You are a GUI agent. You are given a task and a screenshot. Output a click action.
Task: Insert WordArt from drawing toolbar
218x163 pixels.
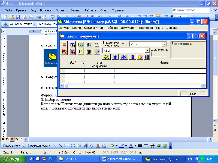(86, 146)
